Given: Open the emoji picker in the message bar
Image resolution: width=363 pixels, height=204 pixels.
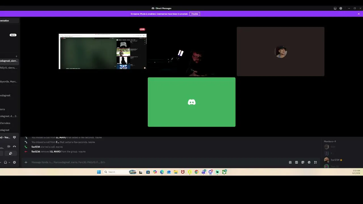Looking at the screenshot, I should click(309, 162).
